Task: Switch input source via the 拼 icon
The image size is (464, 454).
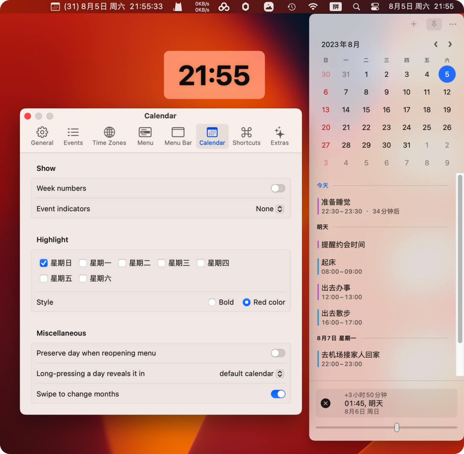Action: 336,7
